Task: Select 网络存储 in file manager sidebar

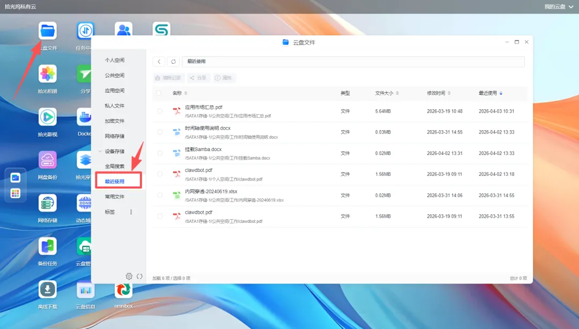Action: click(x=115, y=136)
